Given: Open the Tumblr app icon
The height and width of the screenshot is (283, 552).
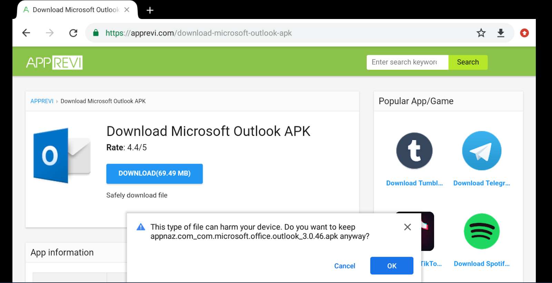Looking at the screenshot, I should tap(414, 151).
